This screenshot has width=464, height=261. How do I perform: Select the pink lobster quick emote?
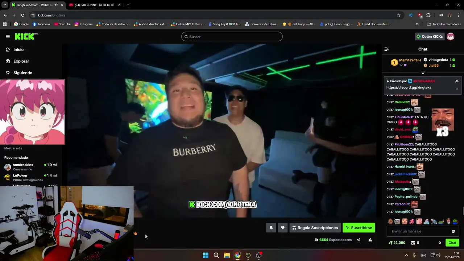[x=412, y=221]
